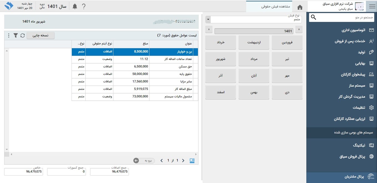Click the نسخه چاپی button
The height and width of the screenshot is (183, 377).
(x=40, y=35)
